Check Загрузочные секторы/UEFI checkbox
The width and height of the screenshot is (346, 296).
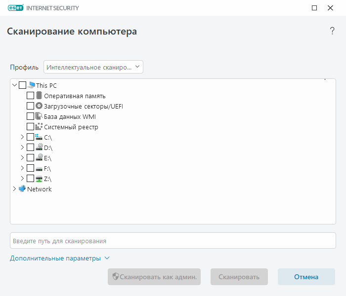[x=30, y=106]
